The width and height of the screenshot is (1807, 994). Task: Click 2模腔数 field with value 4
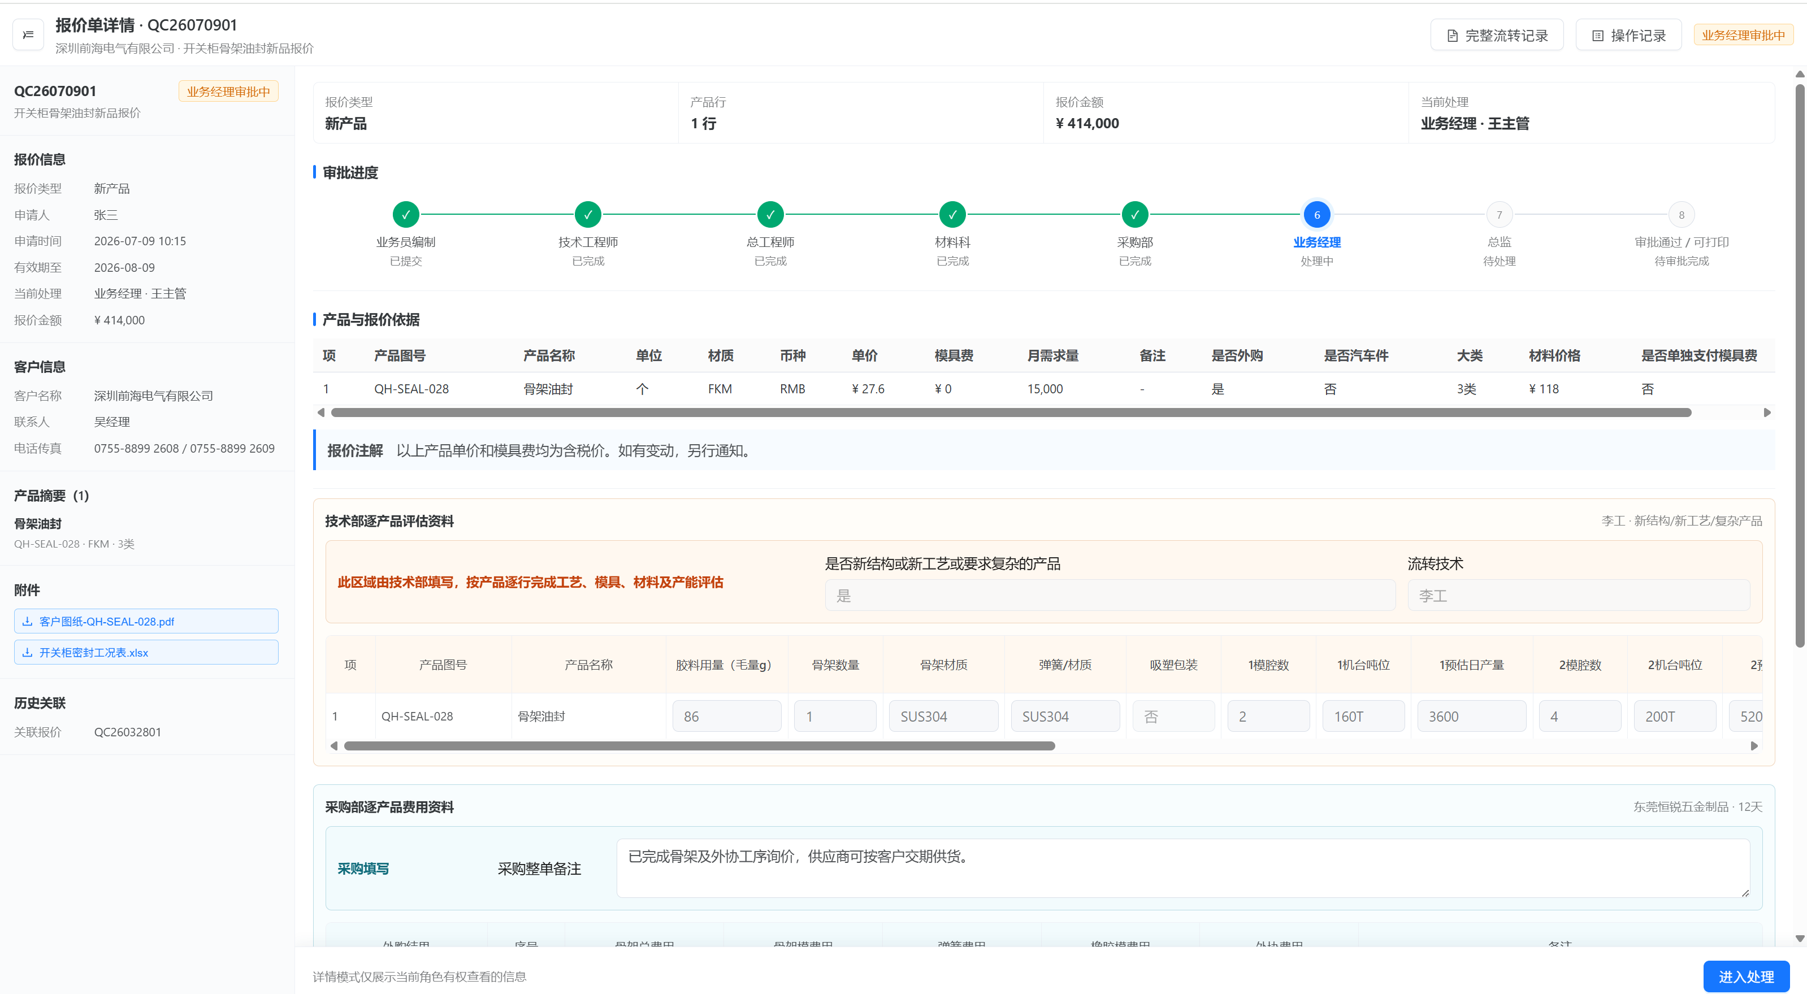tap(1580, 716)
